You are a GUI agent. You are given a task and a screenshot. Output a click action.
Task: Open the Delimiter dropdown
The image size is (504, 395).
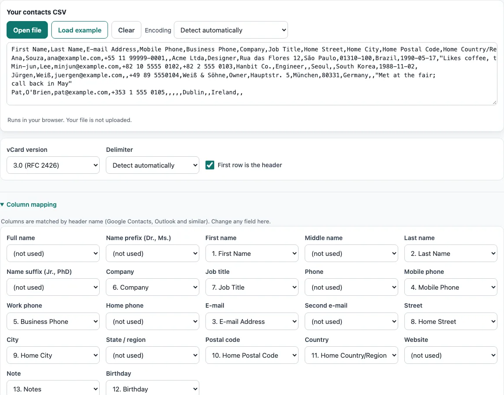[x=152, y=165]
